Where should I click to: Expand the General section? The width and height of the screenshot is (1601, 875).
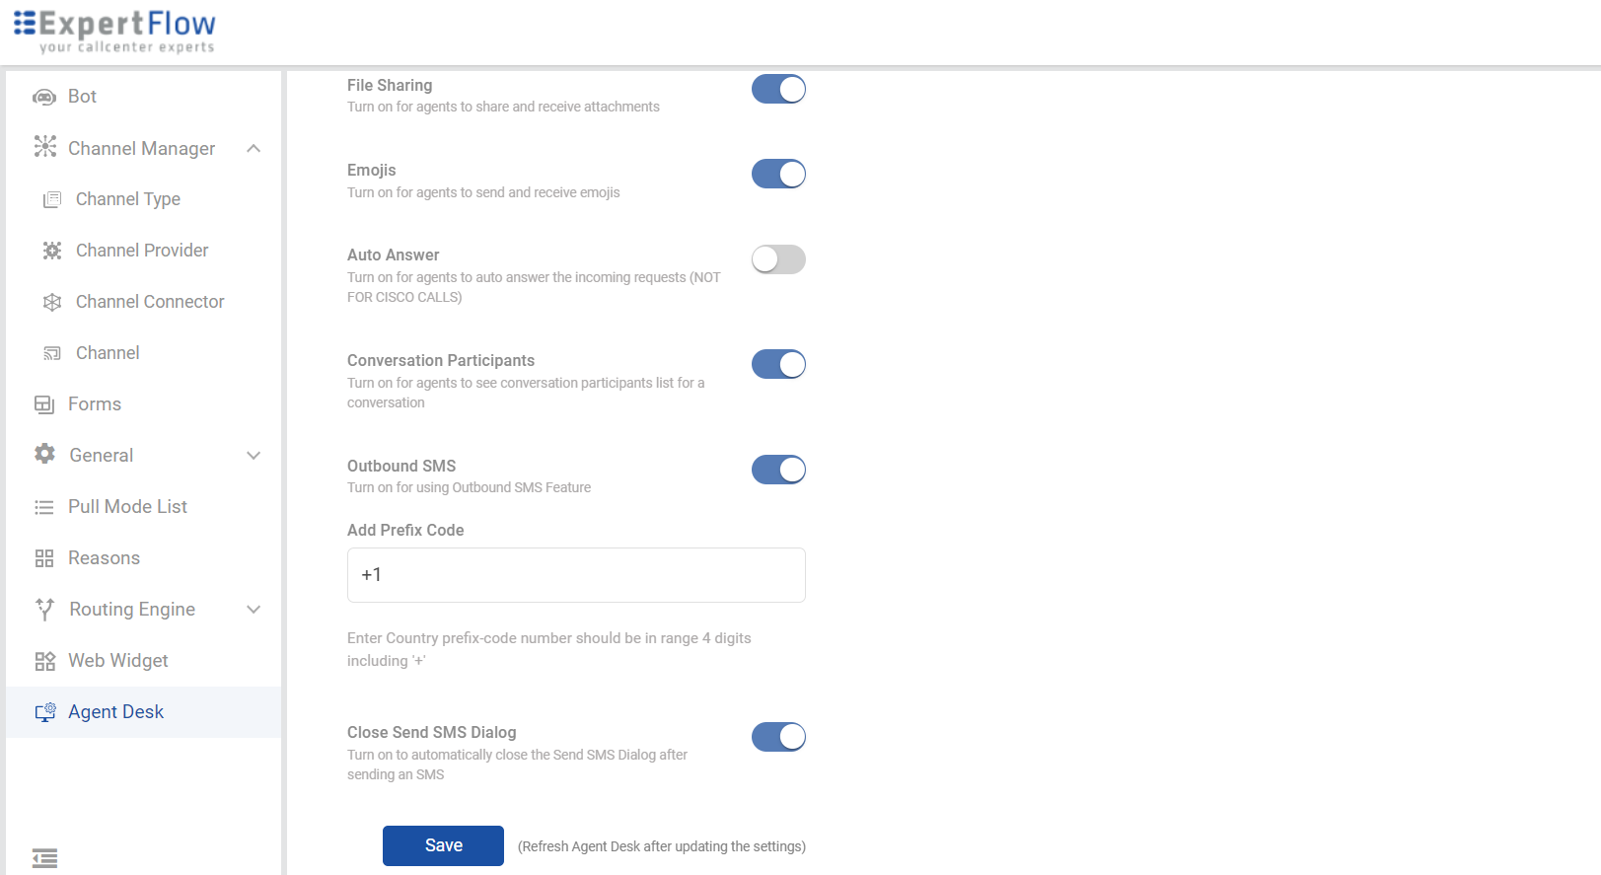coord(255,455)
